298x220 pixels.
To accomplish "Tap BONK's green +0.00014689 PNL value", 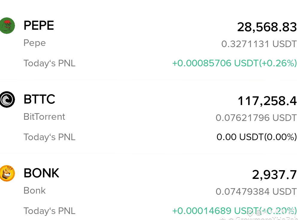I will [x=235, y=211].
